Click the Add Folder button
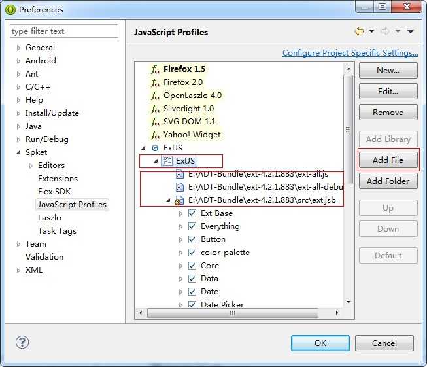The height and width of the screenshot is (367, 427). (x=388, y=181)
